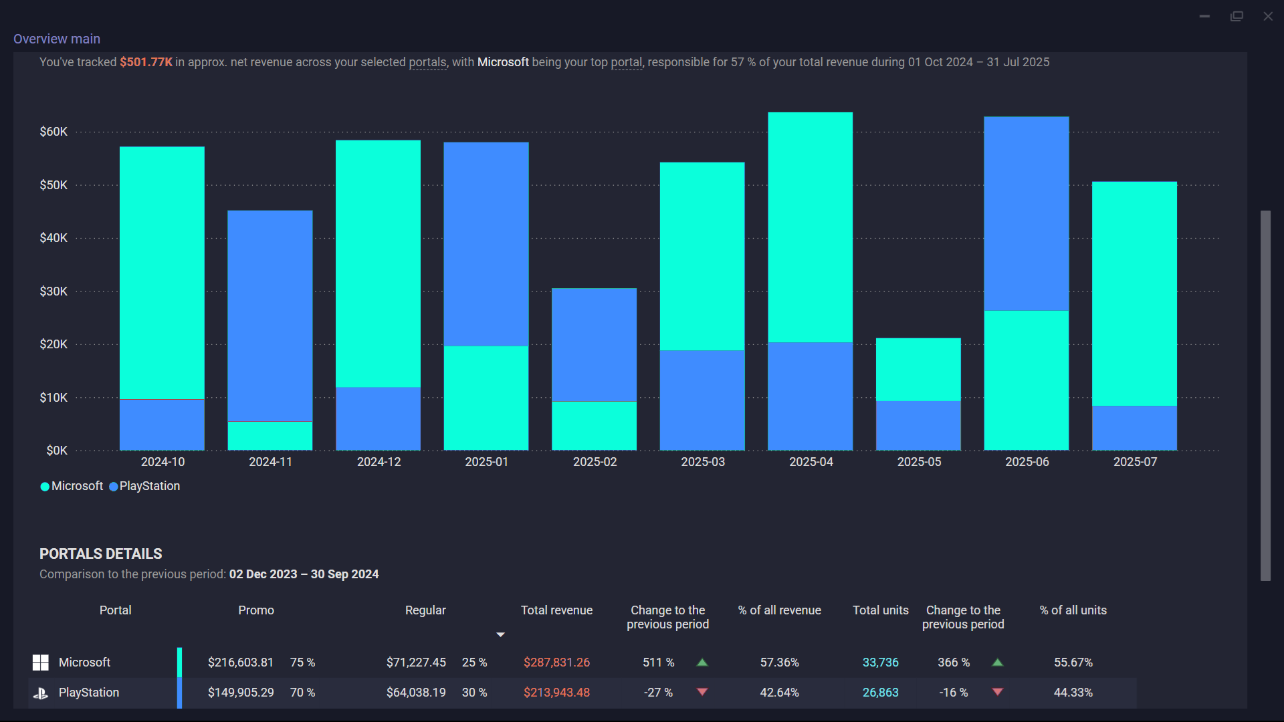The image size is (1284, 722).
Task: Toggle PlayStation series in chart legend
Action: coord(144,486)
